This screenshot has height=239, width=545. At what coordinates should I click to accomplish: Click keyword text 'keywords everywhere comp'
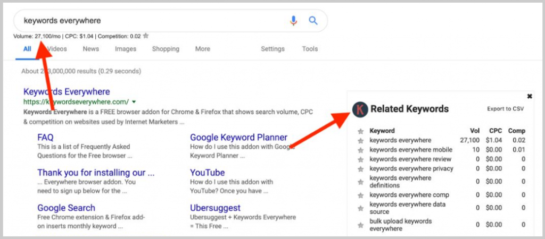coord(409,195)
